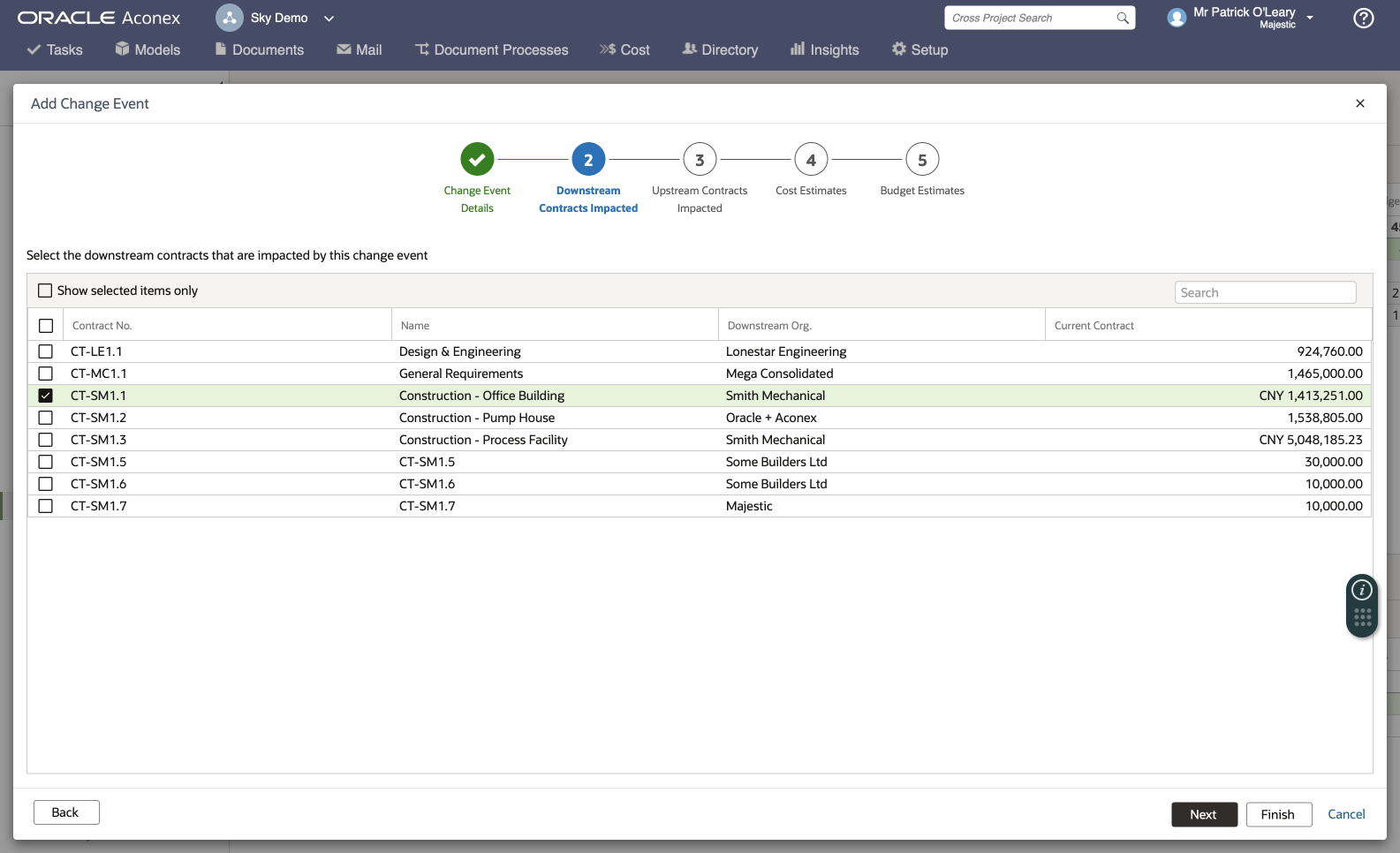
Task: Click the 924,760.00 contract value
Action: coord(1330,351)
